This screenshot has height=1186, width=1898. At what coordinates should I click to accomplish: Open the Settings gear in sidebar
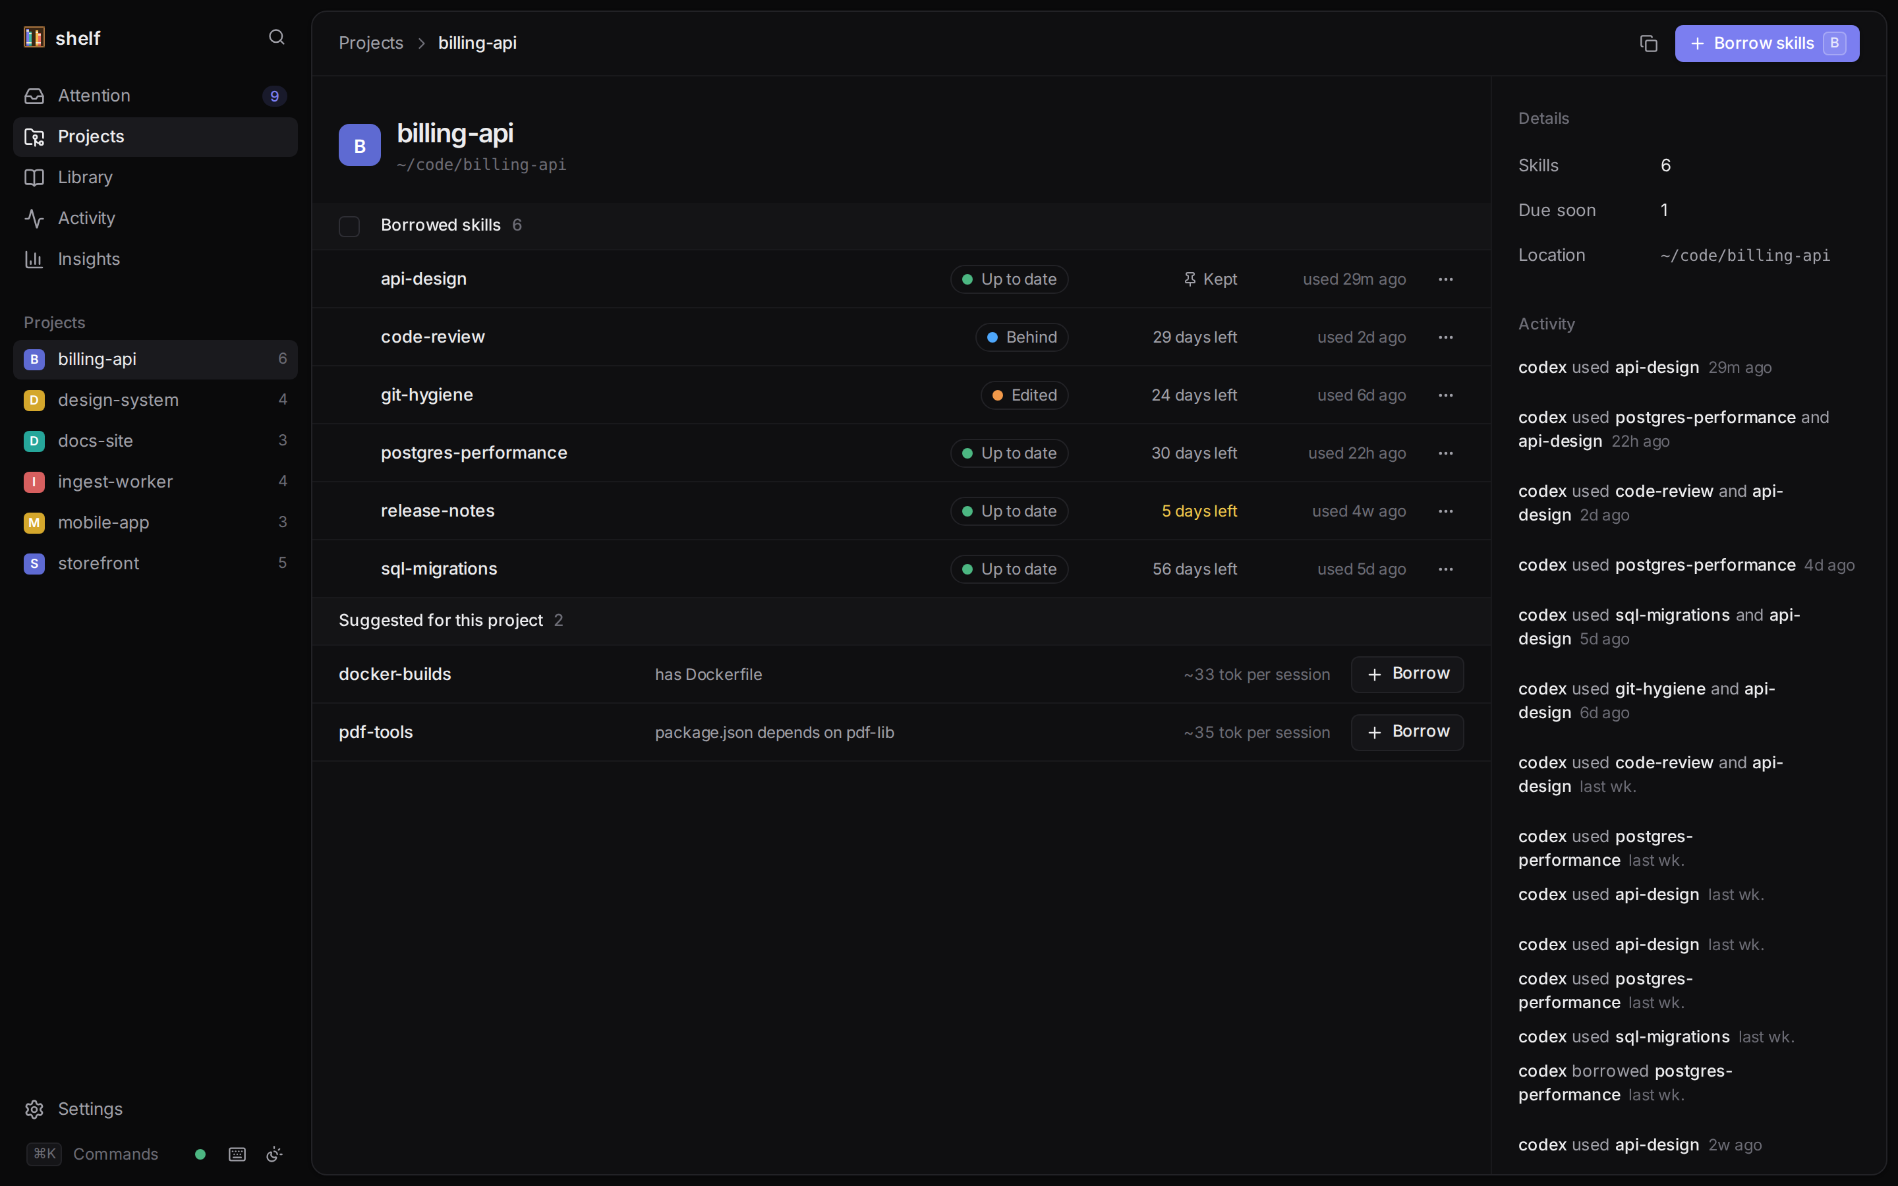pos(34,1109)
